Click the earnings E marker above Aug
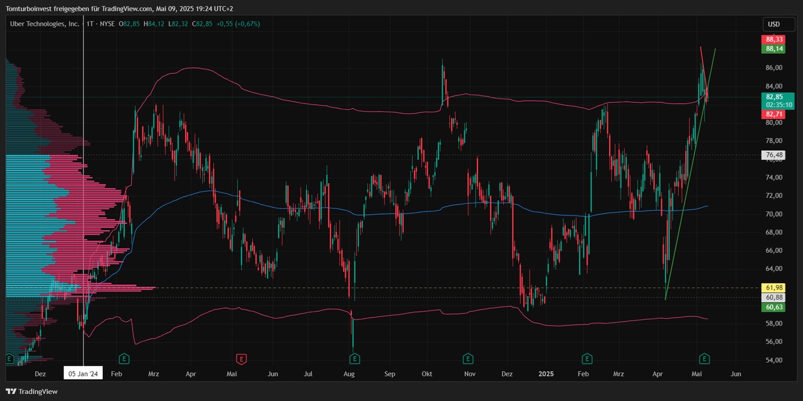803x401 pixels. tap(354, 359)
